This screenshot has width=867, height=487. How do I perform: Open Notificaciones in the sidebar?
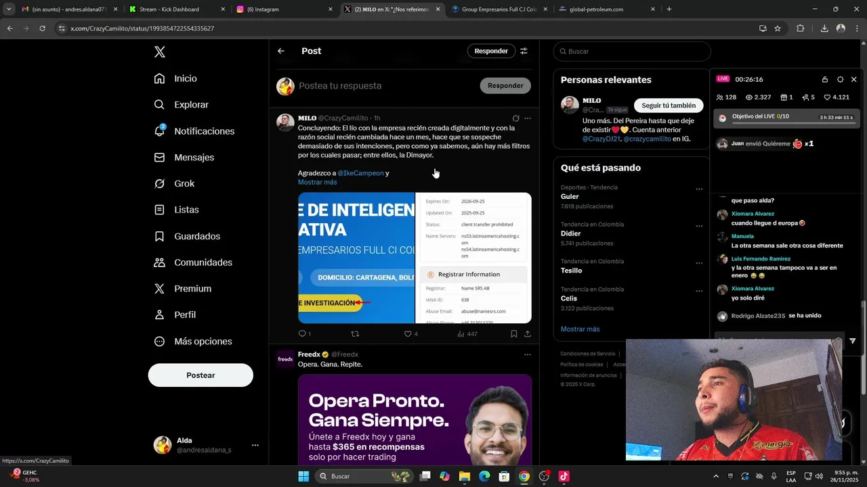[x=194, y=131]
